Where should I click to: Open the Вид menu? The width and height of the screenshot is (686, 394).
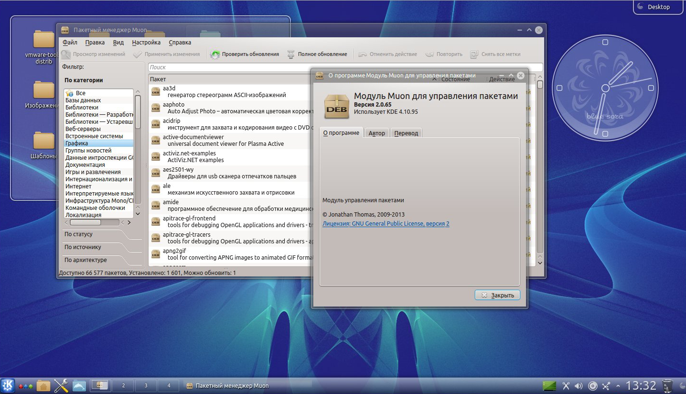[x=118, y=42]
